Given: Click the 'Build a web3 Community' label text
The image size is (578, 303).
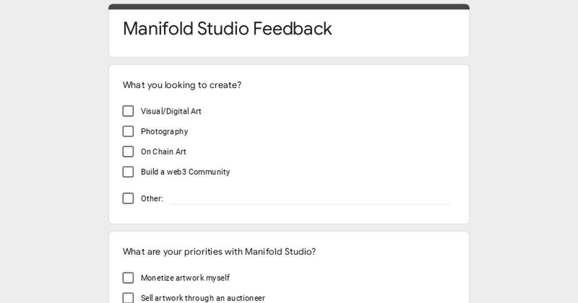Looking at the screenshot, I should pyautogui.click(x=185, y=172).
